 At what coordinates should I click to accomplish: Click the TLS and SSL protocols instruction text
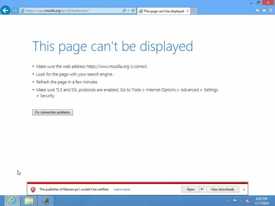127,93
